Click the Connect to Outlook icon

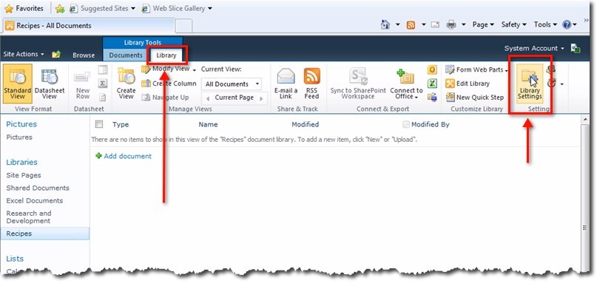pos(432,69)
